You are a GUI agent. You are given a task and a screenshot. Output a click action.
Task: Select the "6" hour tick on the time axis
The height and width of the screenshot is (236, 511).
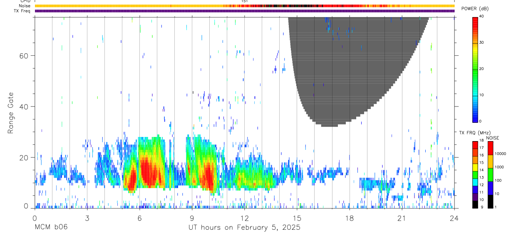pyautogui.click(x=139, y=218)
